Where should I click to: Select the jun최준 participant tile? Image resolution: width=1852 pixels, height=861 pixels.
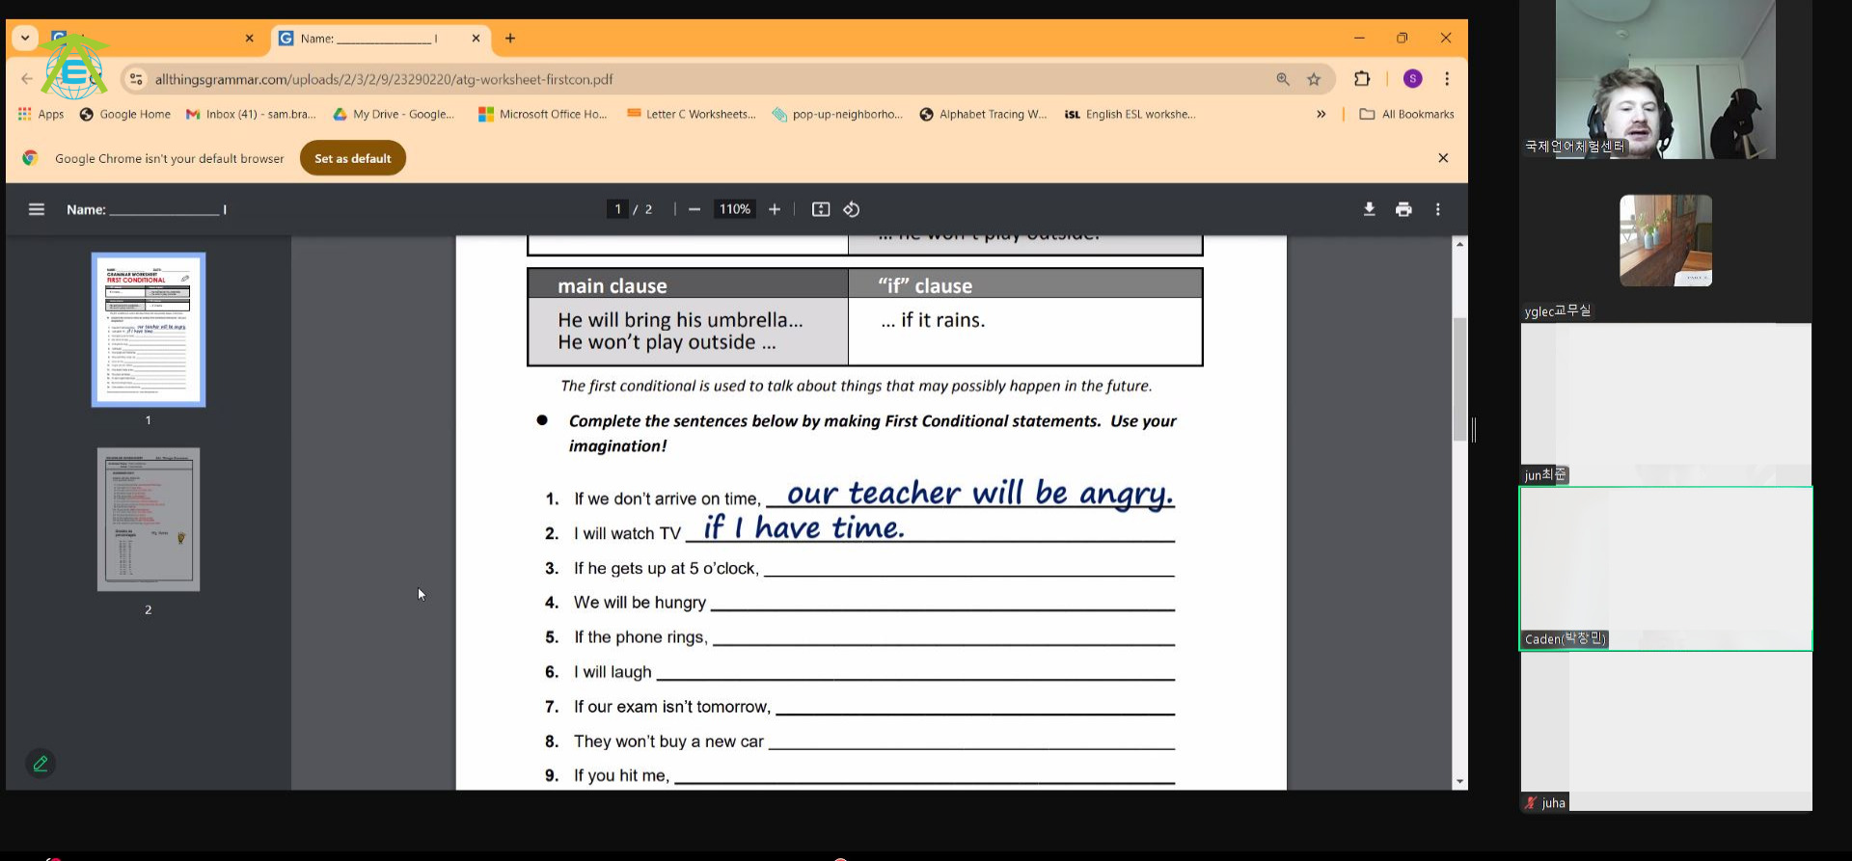1666,404
